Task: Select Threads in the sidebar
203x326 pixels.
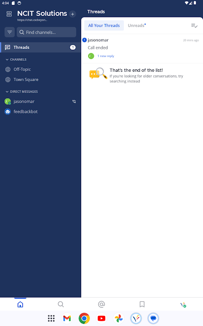Action: tap(41, 47)
